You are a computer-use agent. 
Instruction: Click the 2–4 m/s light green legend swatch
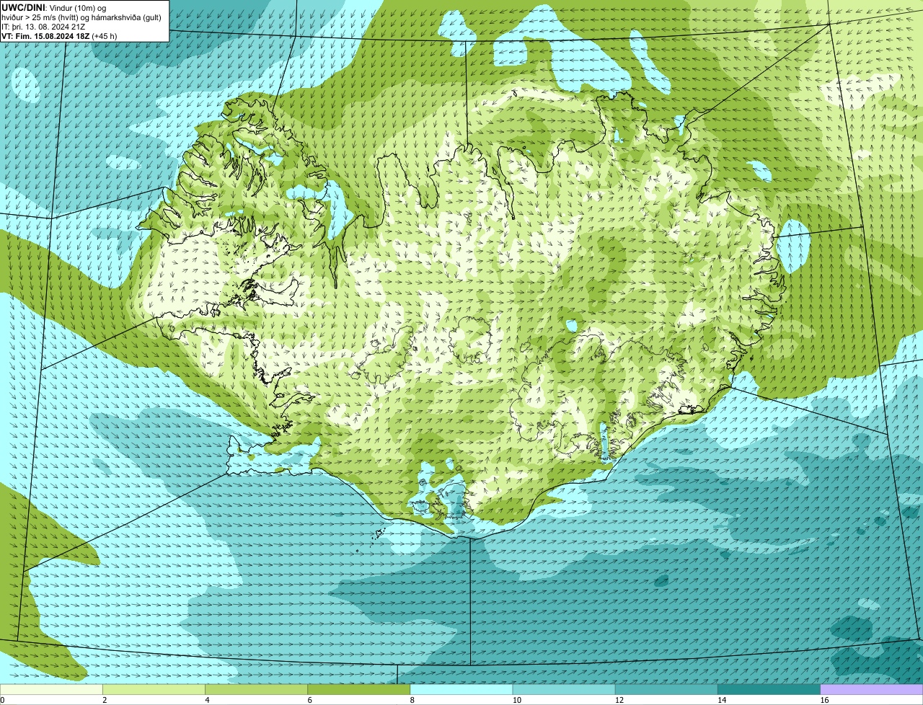[154, 690]
